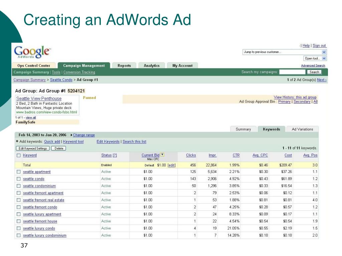Go to the Campaign Summary breadcrumb
This screenshot has width=342, height=256.
click(x=29, y=80)
